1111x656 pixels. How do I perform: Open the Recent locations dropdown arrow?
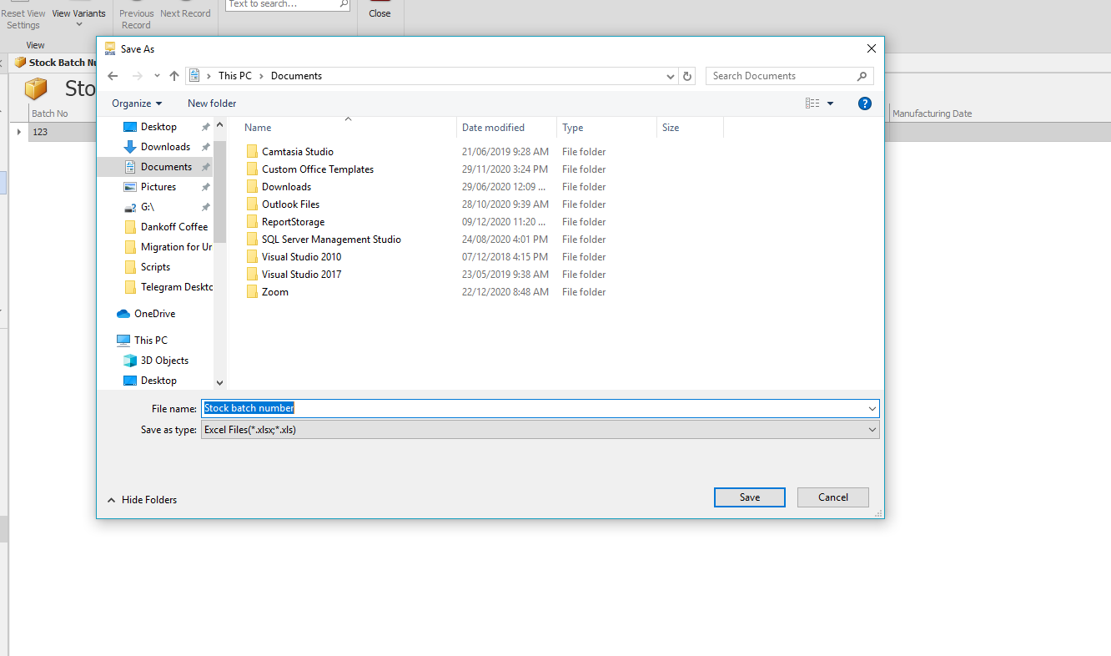(157, 76)
